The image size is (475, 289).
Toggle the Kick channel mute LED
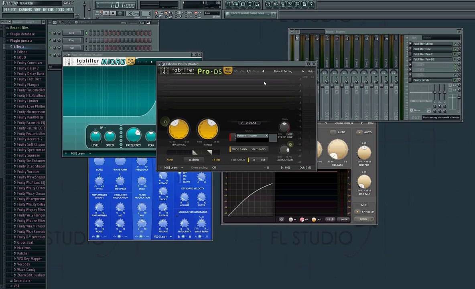(x=50, y=33)
